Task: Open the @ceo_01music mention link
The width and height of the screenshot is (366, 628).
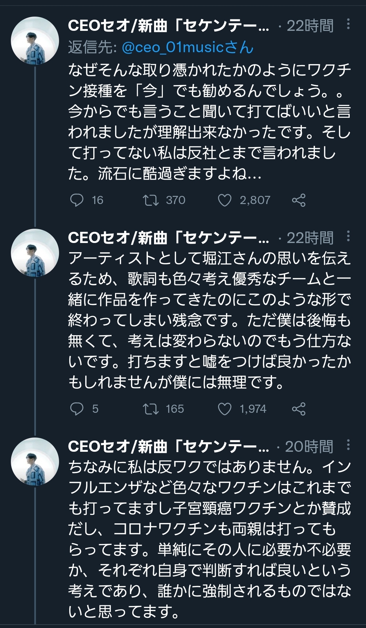Action: [x=188, y=47]
